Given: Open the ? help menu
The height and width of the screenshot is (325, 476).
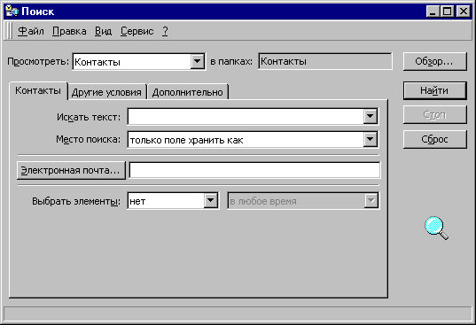Looking at the screenshot, I should pos(165,31).
